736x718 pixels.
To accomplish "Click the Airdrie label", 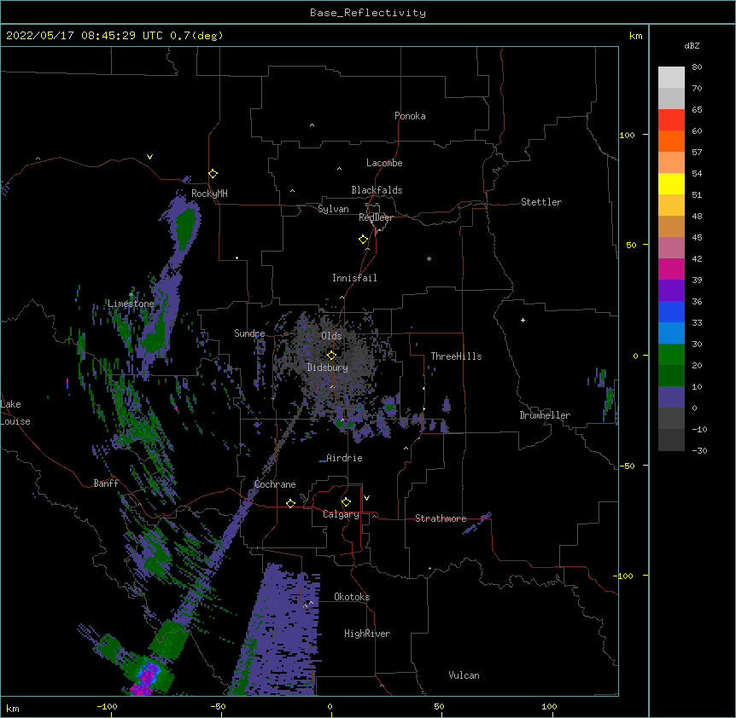I will [x=344, y=458].
